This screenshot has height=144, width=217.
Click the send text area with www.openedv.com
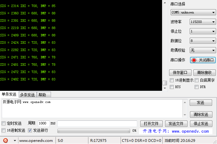click(92, 109)
